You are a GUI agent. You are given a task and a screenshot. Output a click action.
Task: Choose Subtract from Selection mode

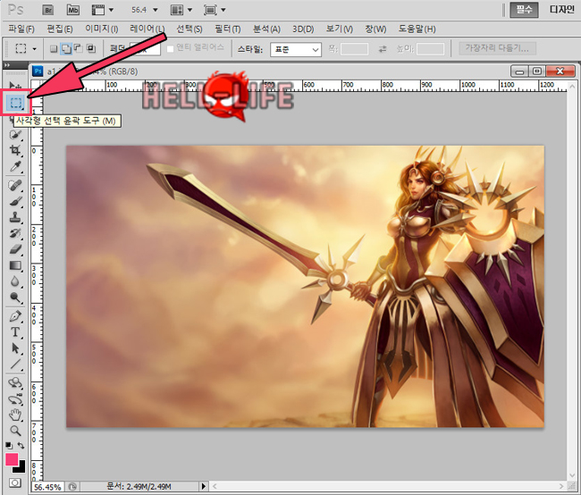(x=78, y=48)
